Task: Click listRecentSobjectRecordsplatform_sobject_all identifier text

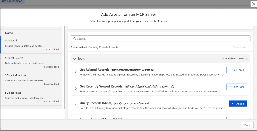Action: [149, 86]
